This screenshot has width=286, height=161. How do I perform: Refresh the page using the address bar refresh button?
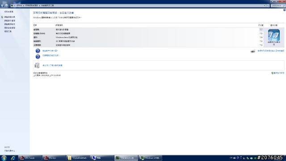[268, 6]
